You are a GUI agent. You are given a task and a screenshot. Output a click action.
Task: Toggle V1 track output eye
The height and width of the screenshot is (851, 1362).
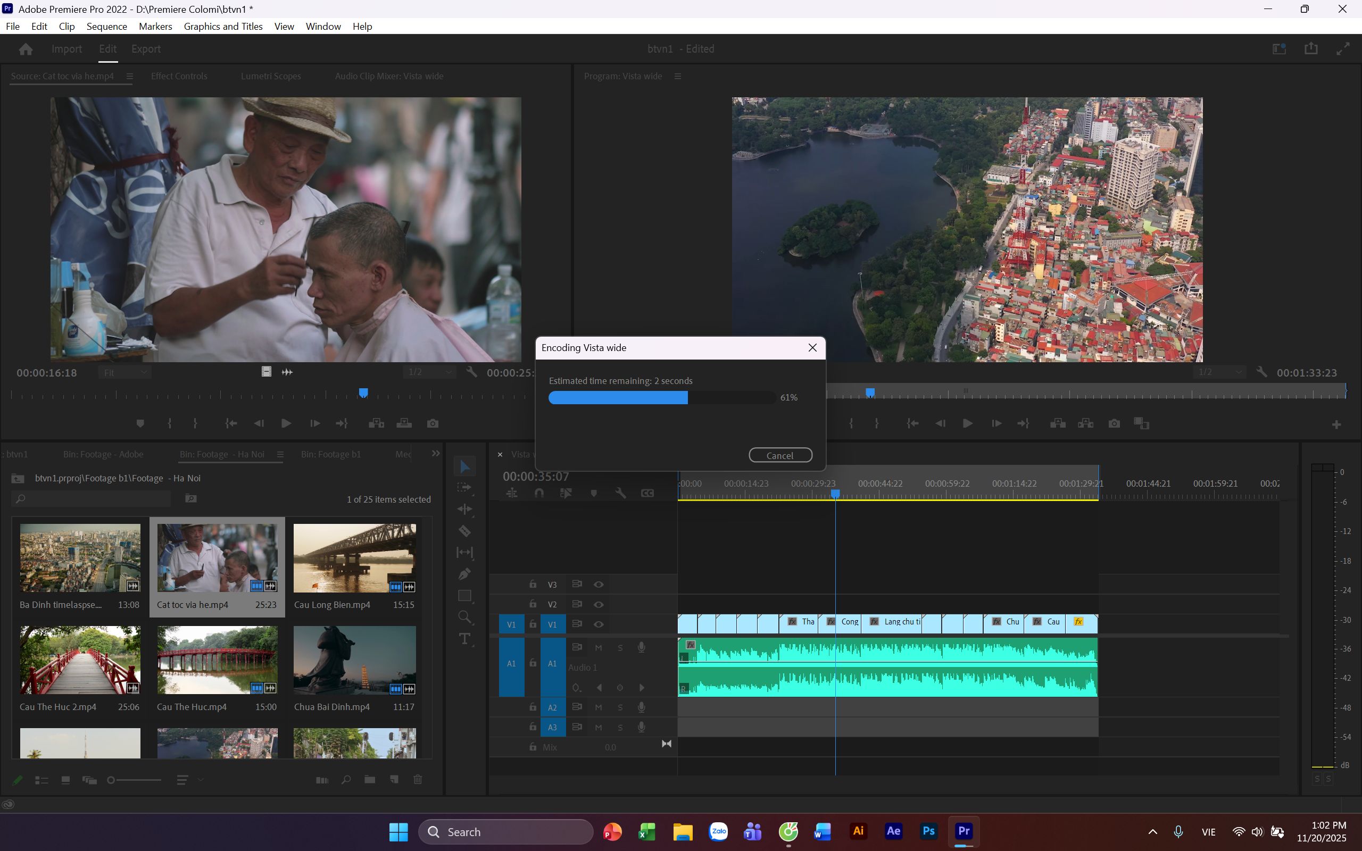[x=599, y=624]
